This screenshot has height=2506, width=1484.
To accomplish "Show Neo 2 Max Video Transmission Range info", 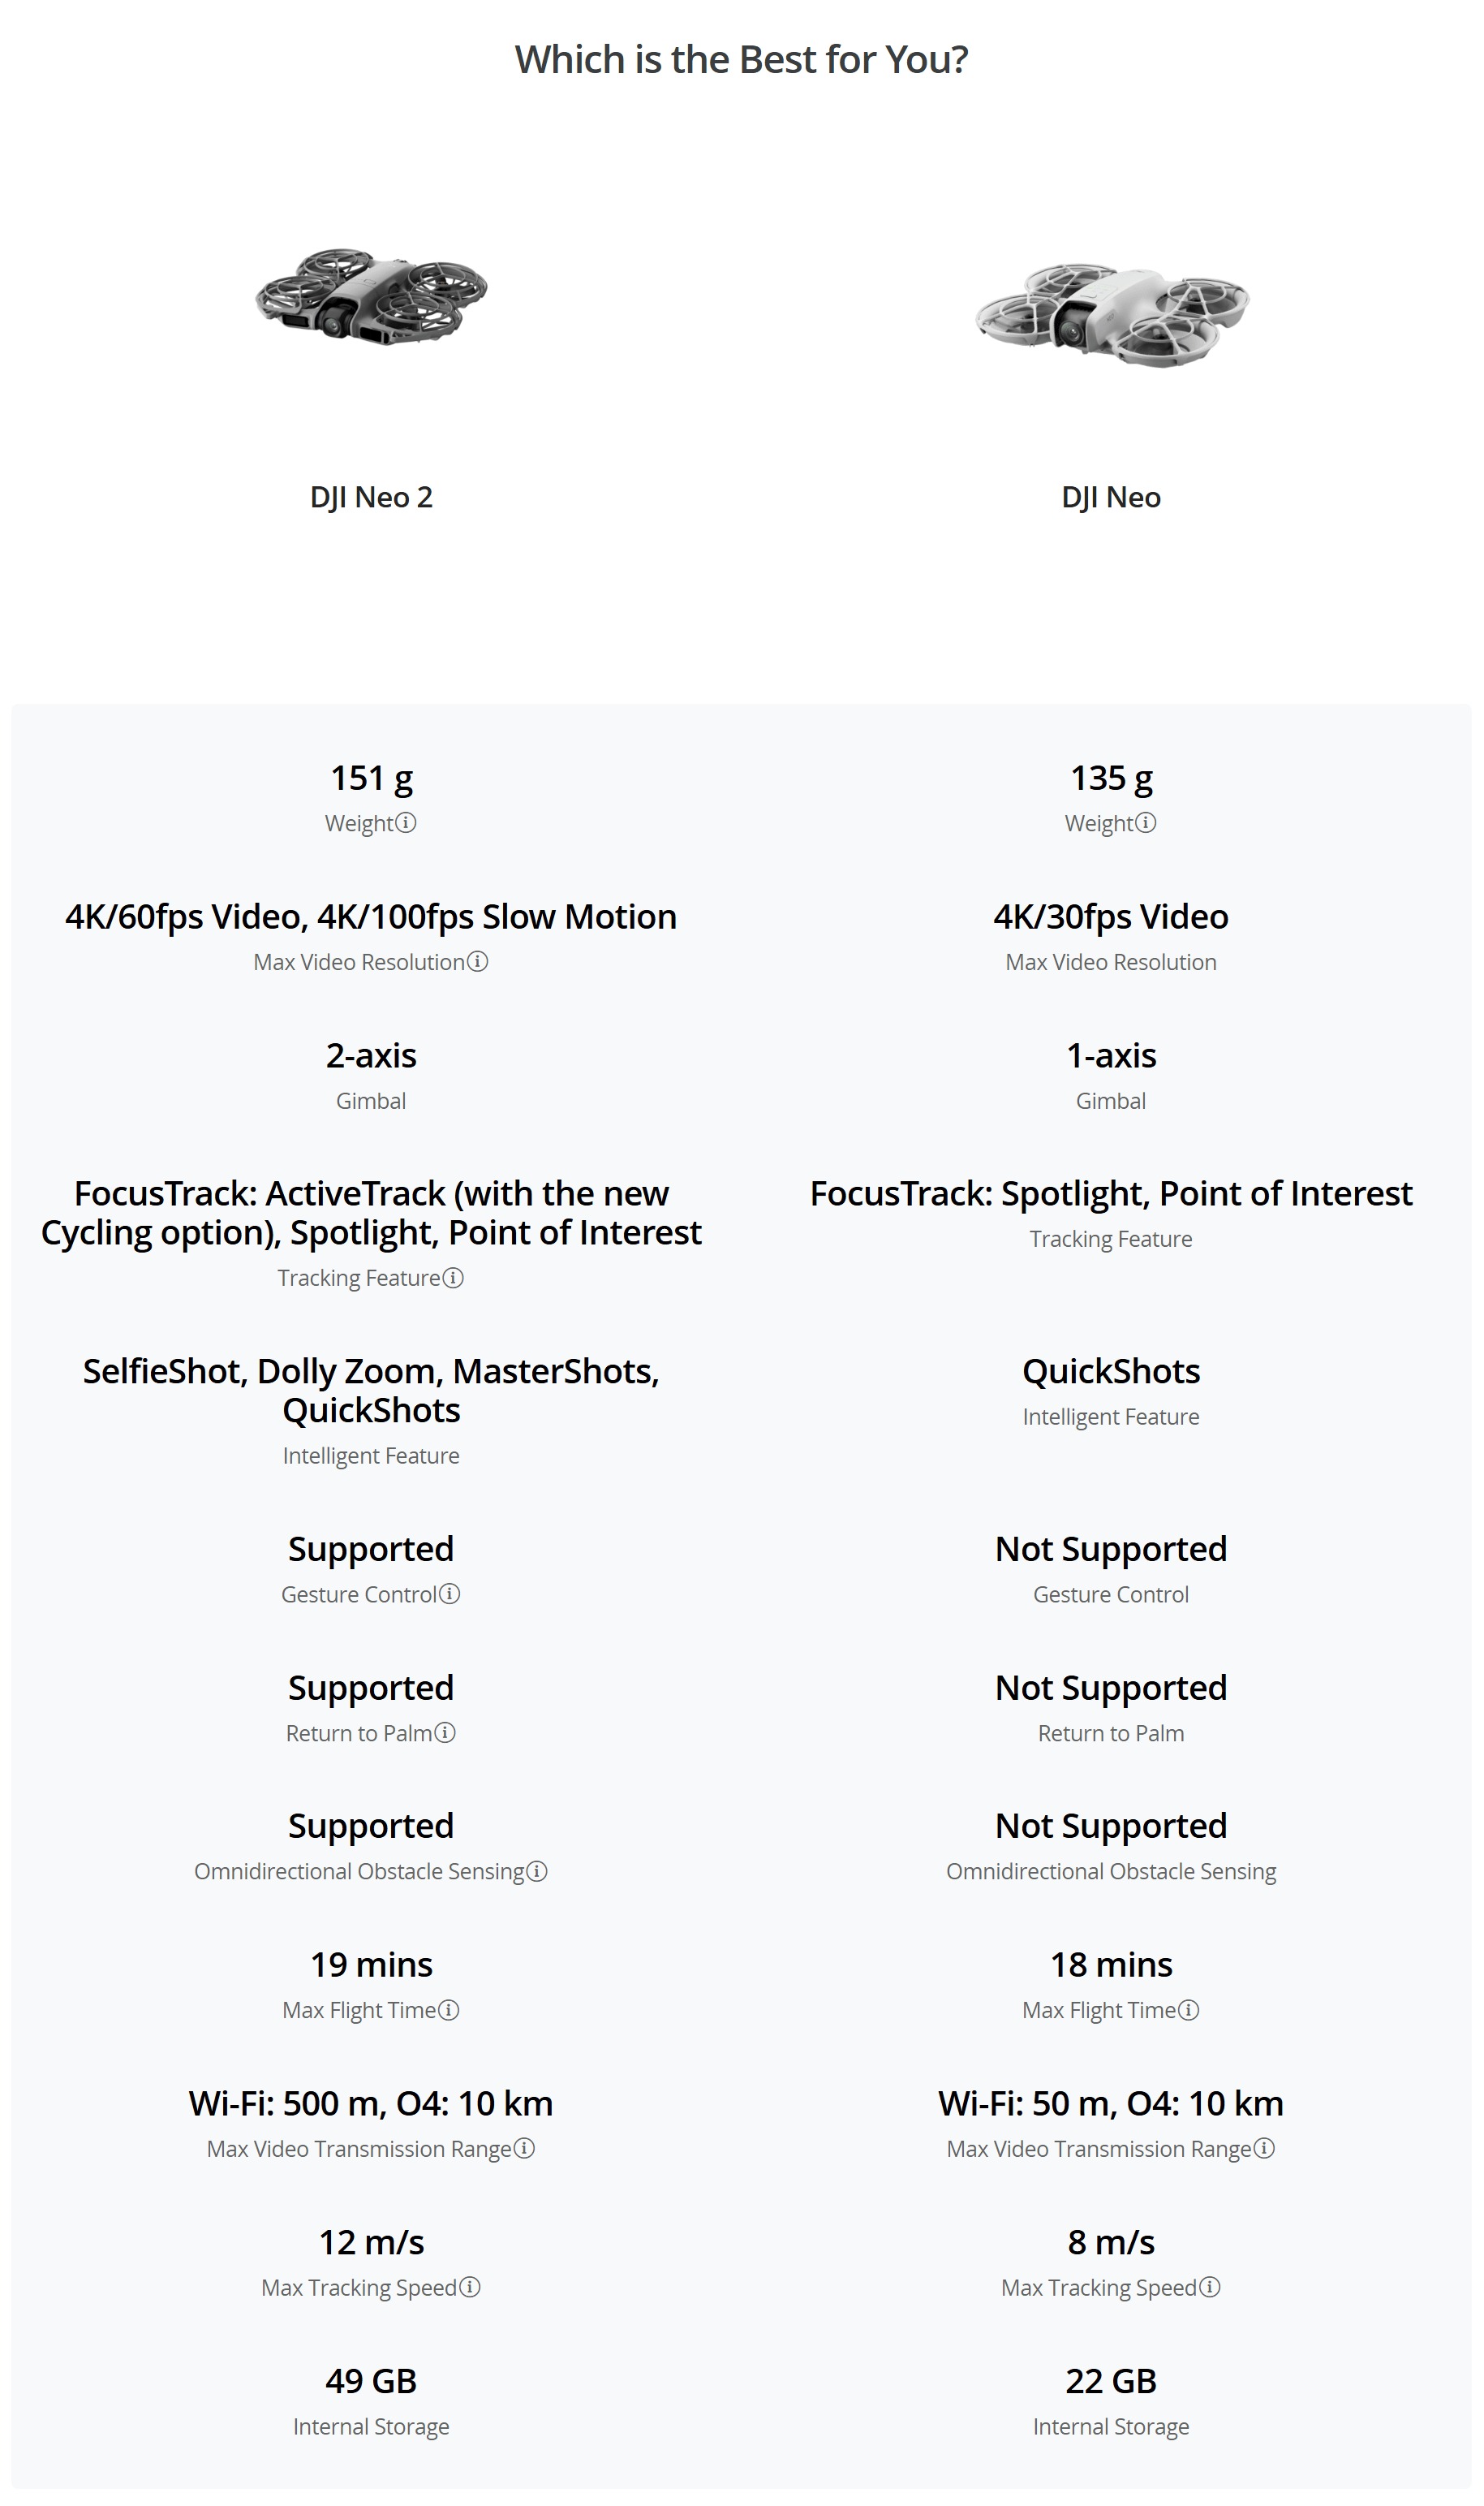I will point(524,2149).
